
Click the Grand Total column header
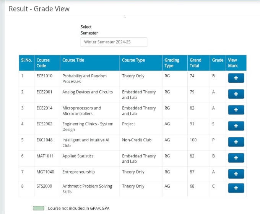[195, 63]
